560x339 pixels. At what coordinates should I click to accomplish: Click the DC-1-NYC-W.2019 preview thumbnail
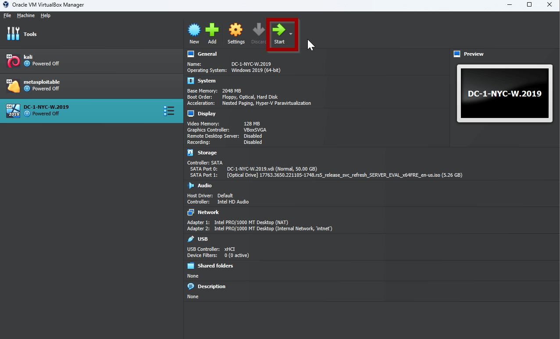(505, 93)
